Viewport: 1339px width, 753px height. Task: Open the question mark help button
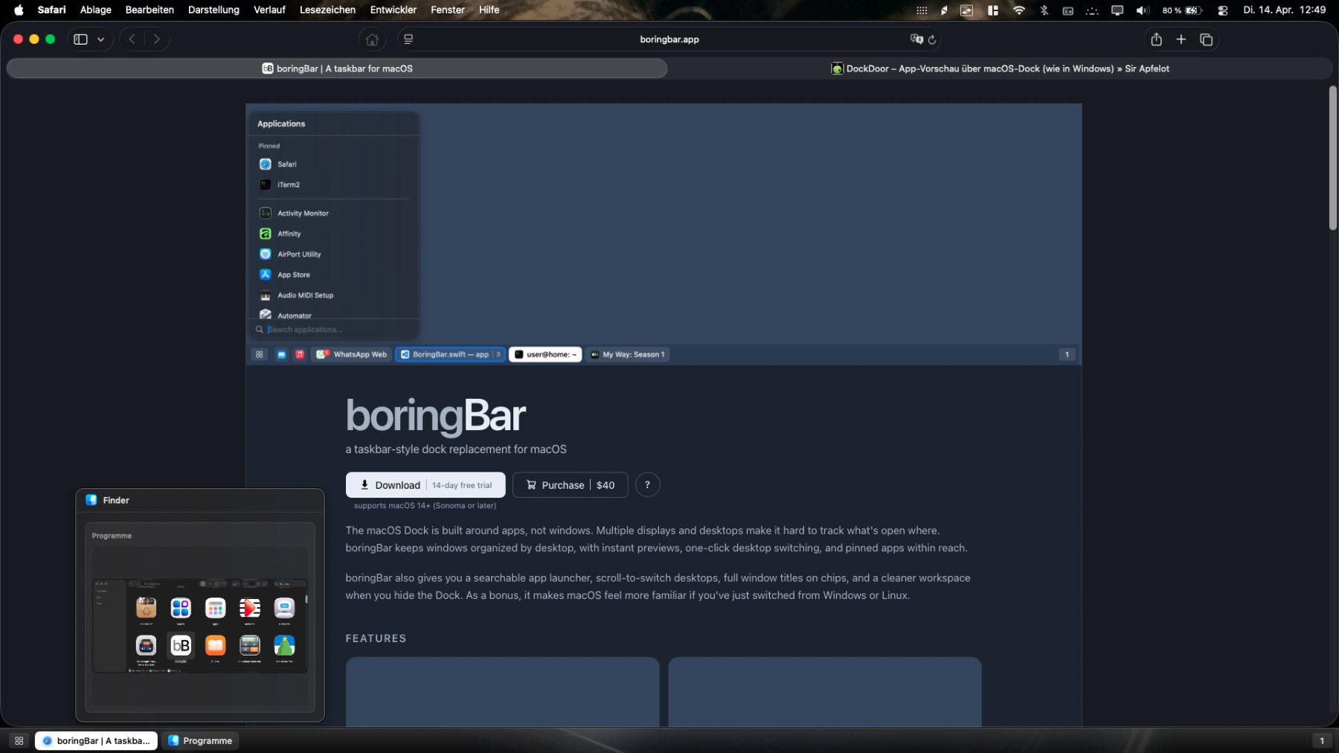(x=647, y=485)
